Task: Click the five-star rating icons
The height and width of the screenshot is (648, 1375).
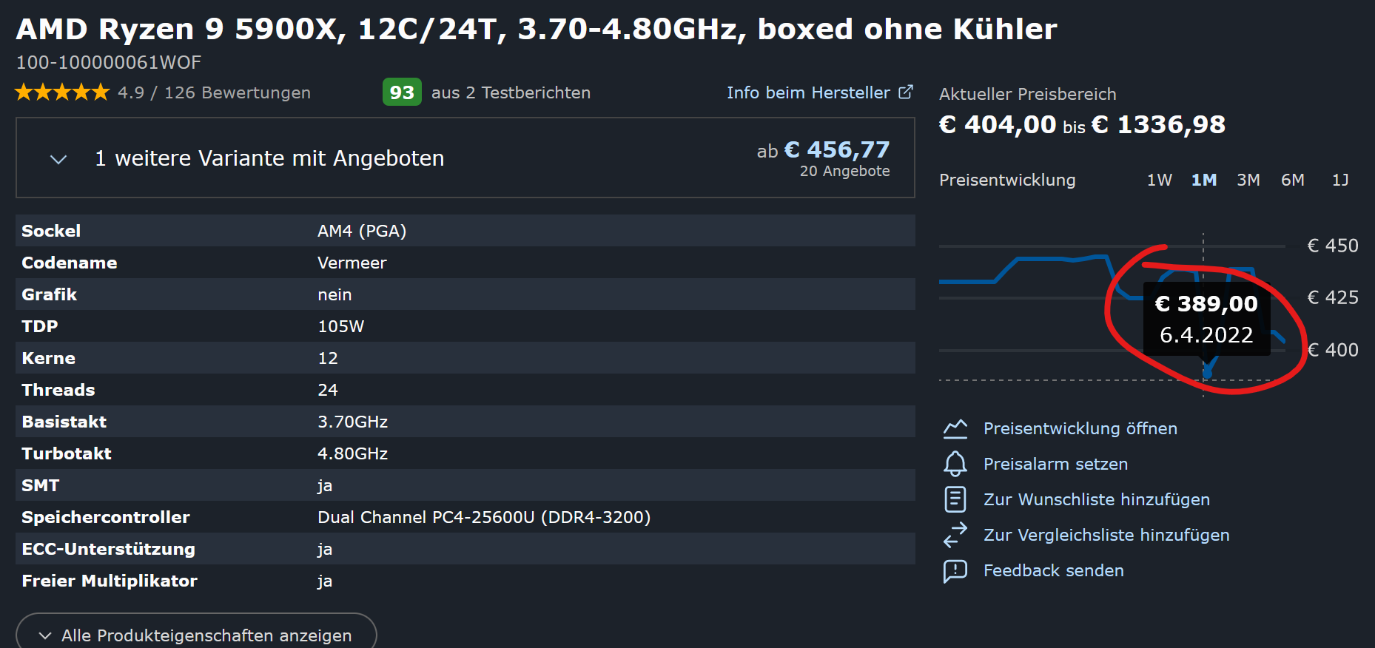Action: click(x=62, y=92)
